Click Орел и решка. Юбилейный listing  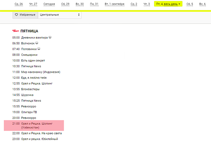coord(35,139)
